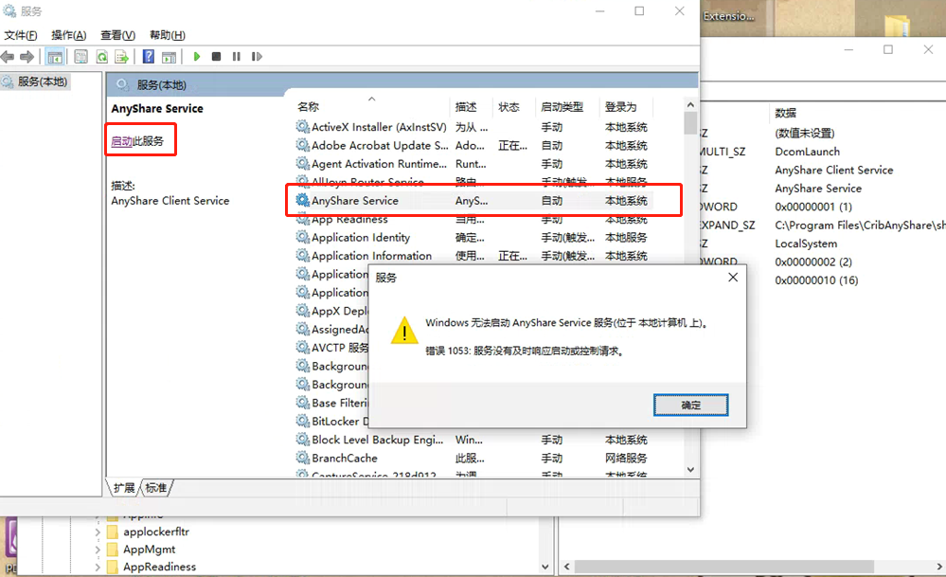Click the LocalSystem value in the registry window

pyautogui.click(x=806, y=243)
